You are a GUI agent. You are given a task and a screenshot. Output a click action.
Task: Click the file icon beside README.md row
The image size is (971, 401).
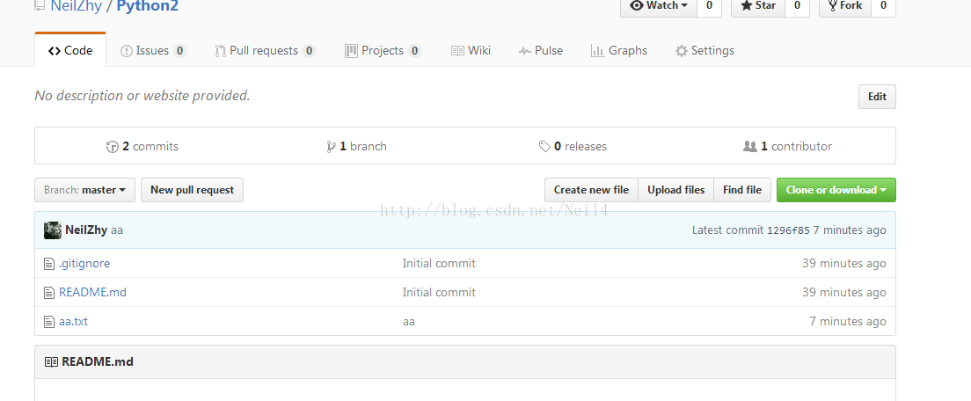(49, 293)
